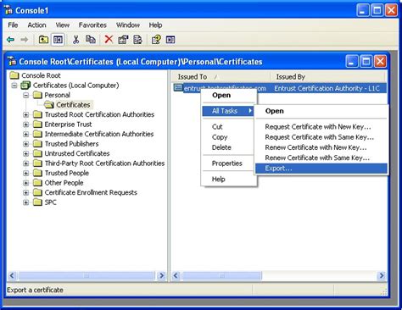The image size is (402, 310).
Task: Choose Request Certificate with Same Key…
Action: pyautogui.click(x=321, y=137)
